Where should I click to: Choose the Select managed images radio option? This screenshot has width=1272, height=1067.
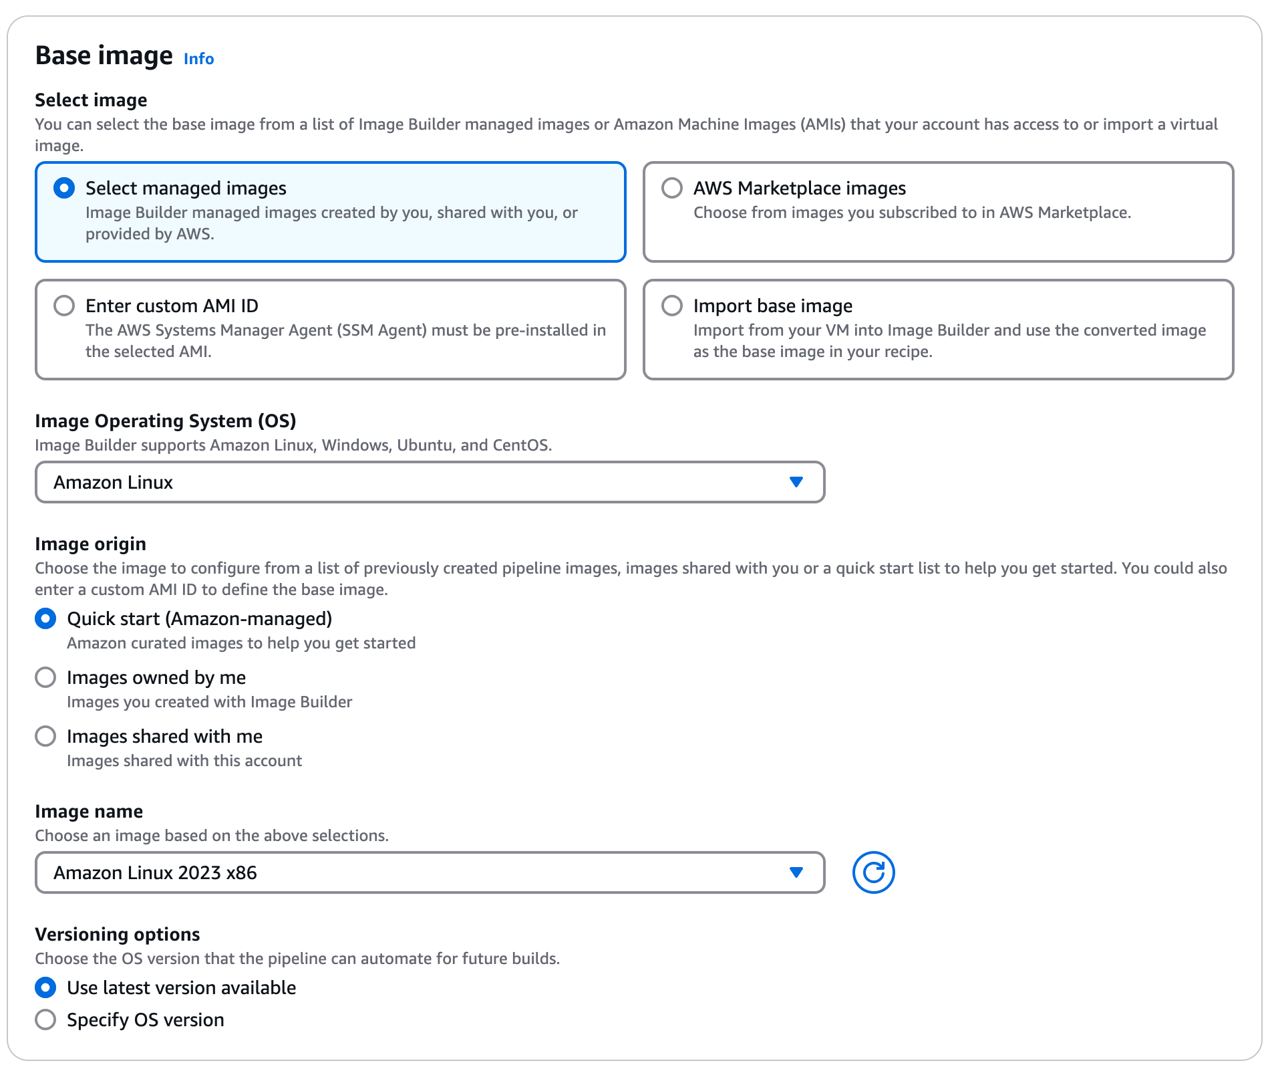[64, 188]
